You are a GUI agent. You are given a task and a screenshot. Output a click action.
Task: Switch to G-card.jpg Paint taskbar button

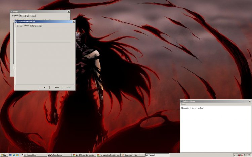pos(133,155)
